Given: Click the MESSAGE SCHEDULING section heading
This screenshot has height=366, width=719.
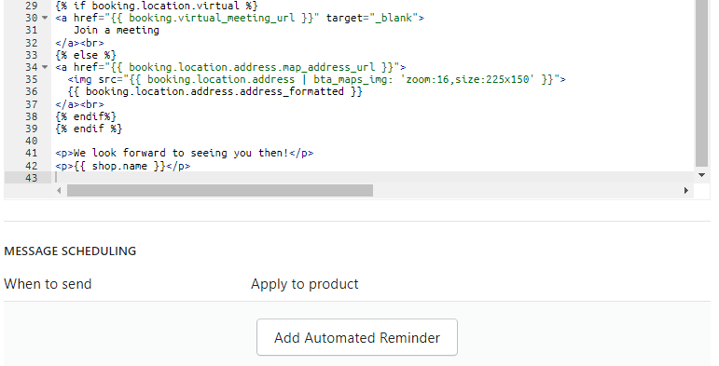Looking at the screenshot, I should [70, 251].
